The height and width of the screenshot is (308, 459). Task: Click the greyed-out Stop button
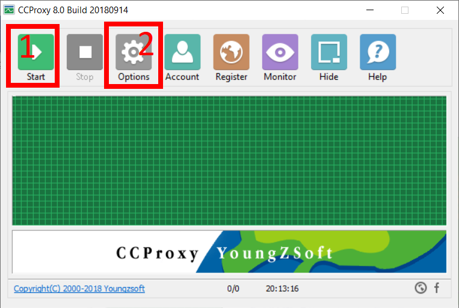click(x=85, y=58)
